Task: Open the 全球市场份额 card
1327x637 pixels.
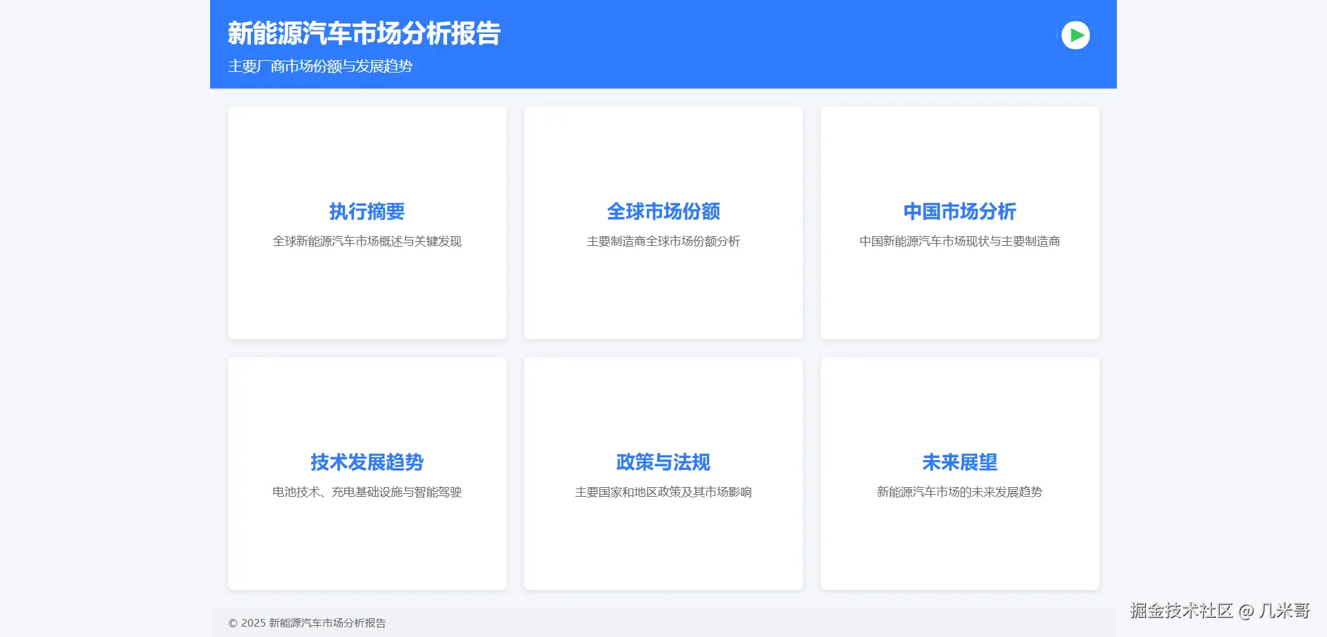Action: tap(663, 222)
